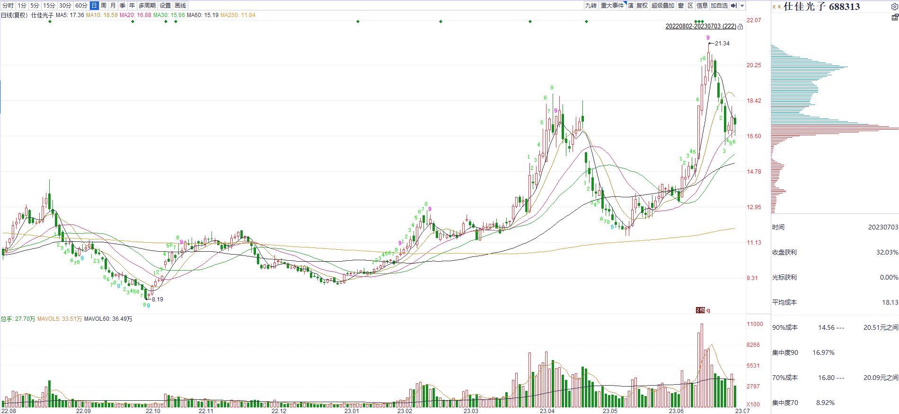Click the longest red chip distribution bar
The width and height of the screenshot is (899, 414).
tap(835, 128)
